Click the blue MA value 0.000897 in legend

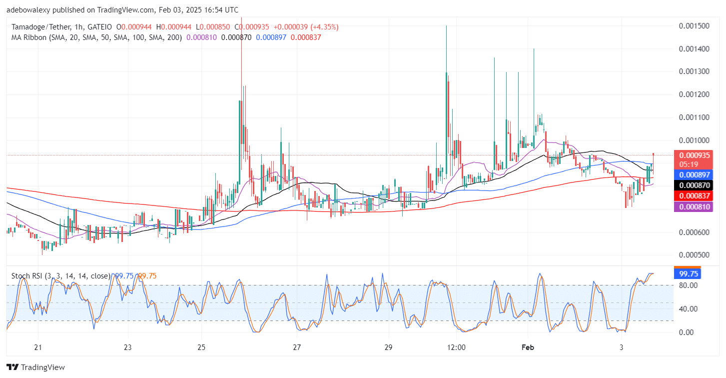point(271,37)
